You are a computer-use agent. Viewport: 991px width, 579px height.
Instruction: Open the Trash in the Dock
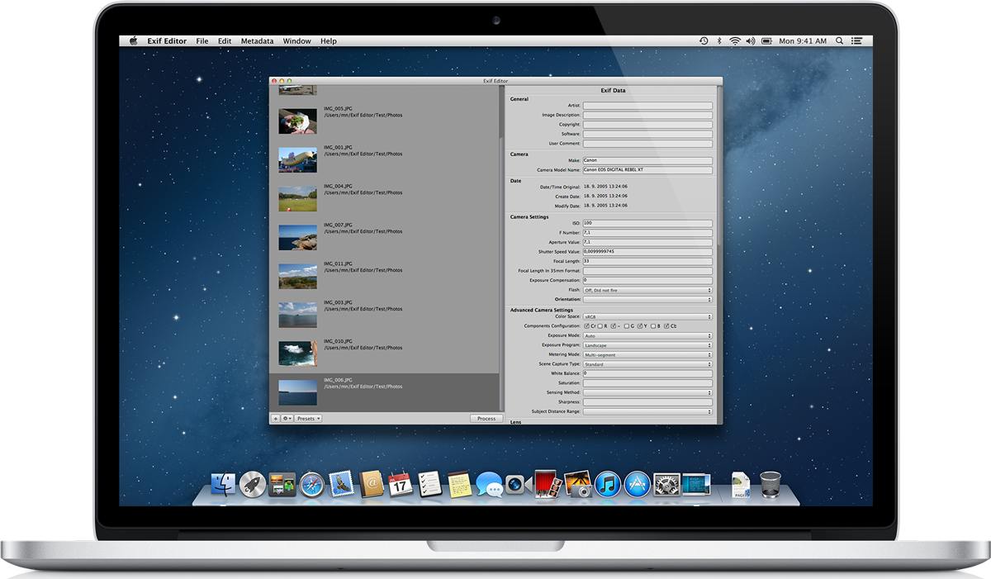[770, 484]
